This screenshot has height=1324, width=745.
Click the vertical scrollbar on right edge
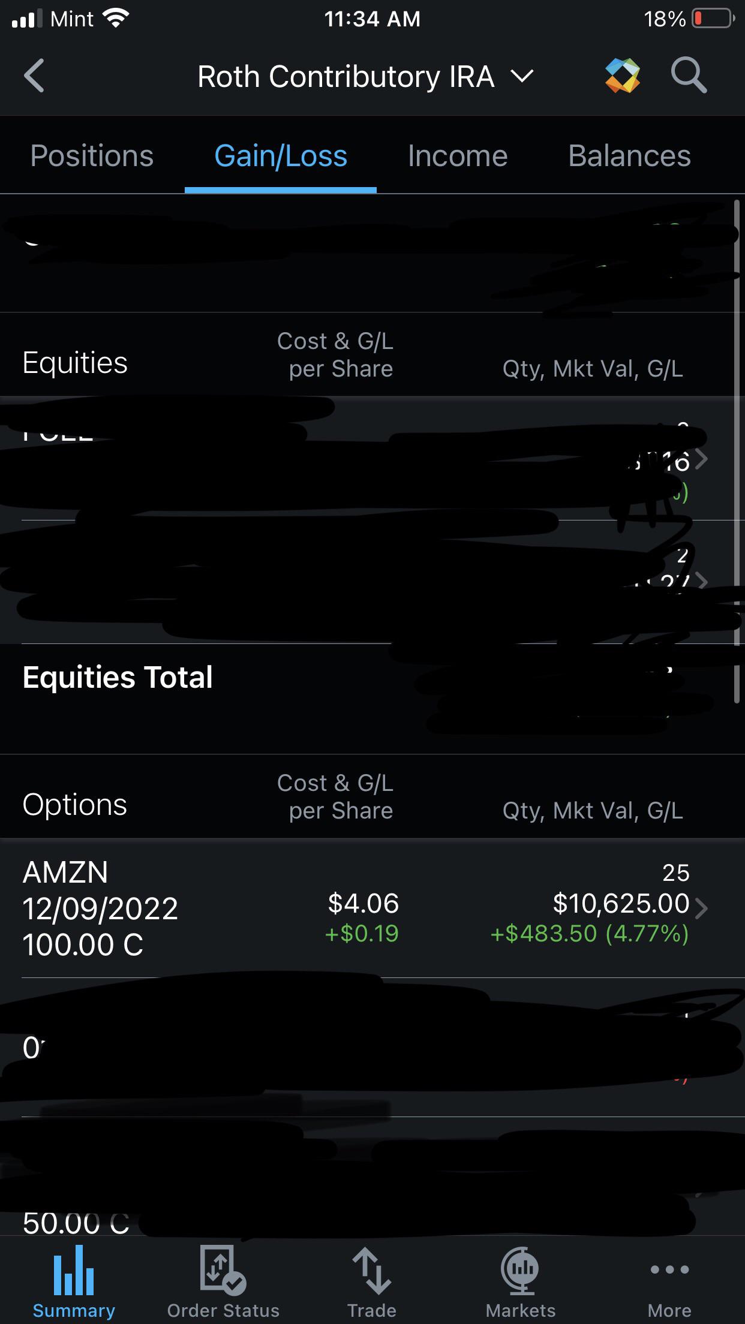pyautogui.click(x=737, y=450)
